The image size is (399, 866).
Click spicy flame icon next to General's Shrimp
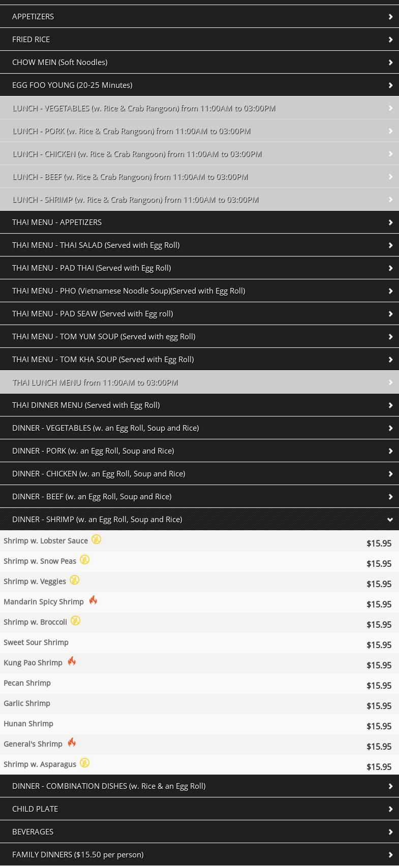click(x=72, y=743)
